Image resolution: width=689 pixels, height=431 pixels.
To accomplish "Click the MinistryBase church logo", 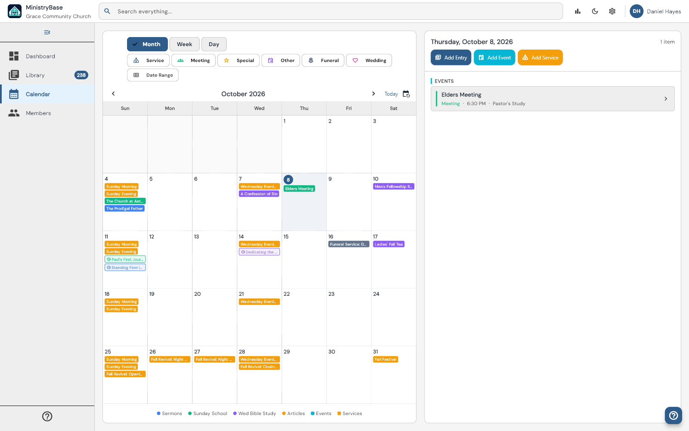I will tap(15, 11).
